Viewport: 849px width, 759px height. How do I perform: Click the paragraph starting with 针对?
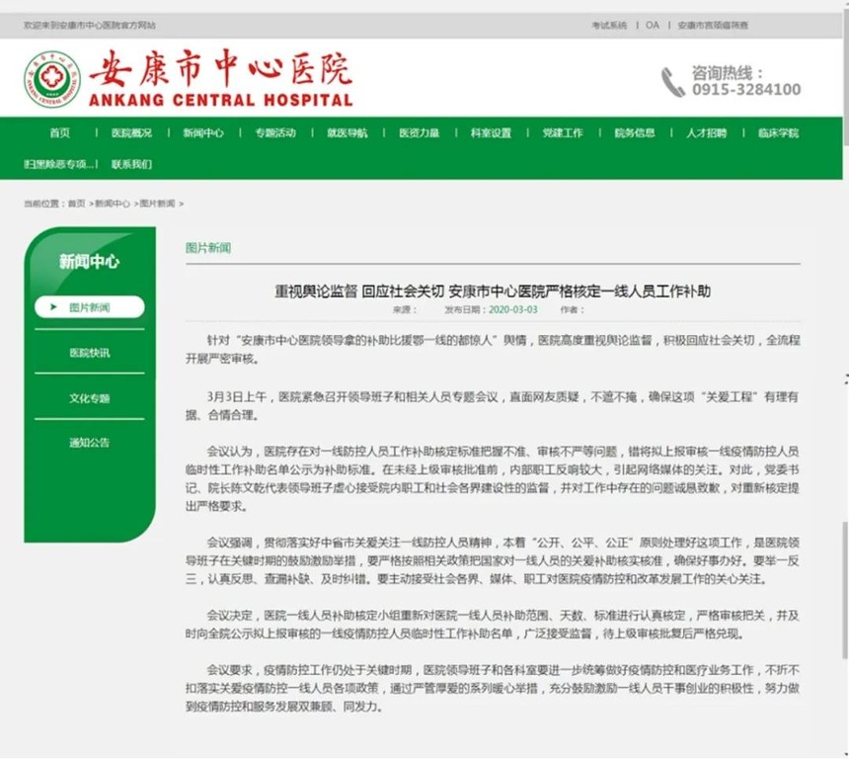(493, 349)
